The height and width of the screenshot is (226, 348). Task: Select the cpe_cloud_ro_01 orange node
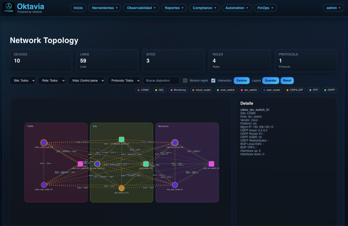click(121, 188)
